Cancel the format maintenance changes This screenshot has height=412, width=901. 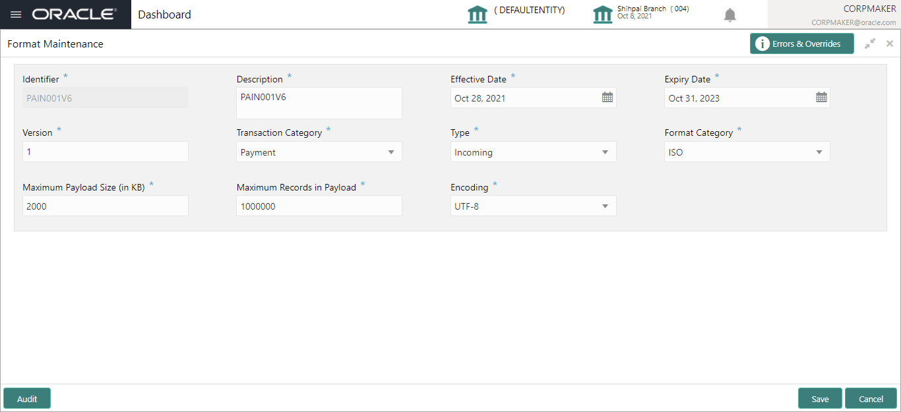click(871, 399)
